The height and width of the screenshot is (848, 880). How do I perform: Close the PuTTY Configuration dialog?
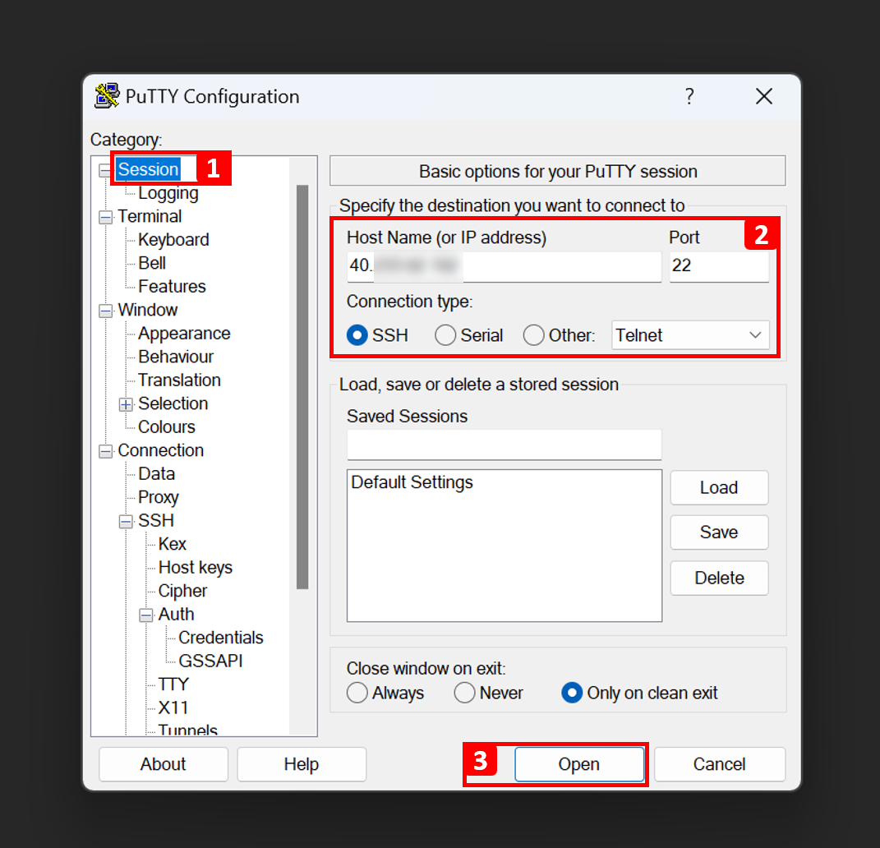(764, 96)
